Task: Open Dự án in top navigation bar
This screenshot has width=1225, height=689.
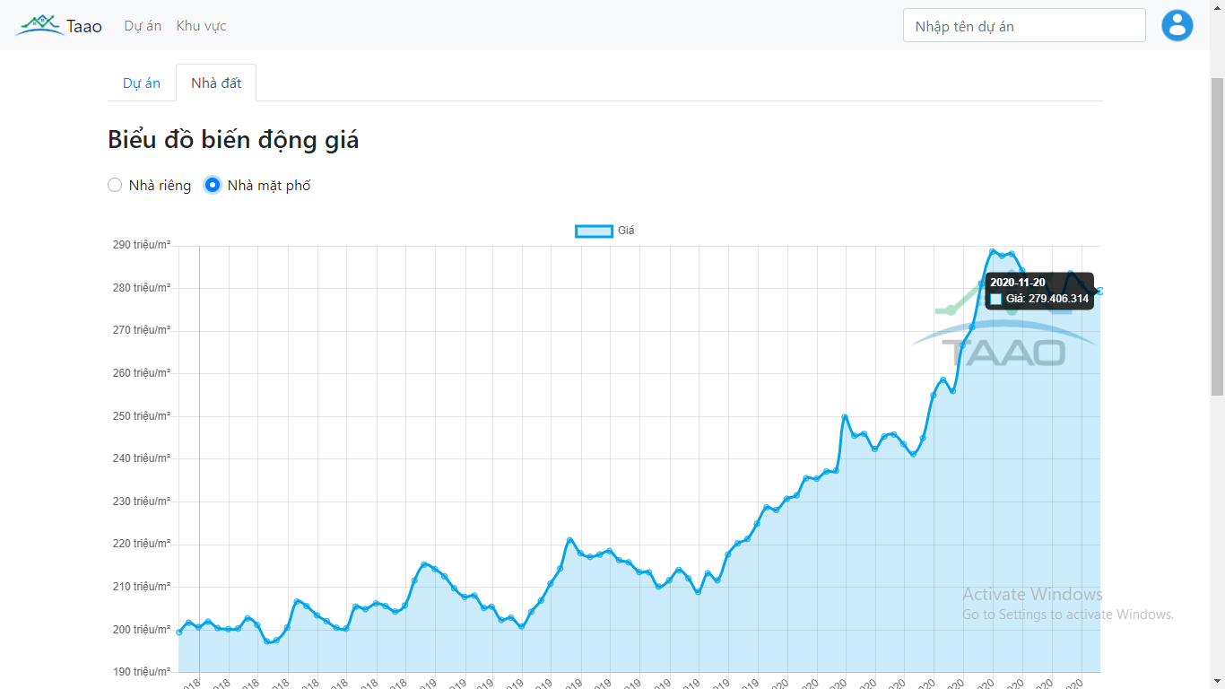Action: [143, 26]
